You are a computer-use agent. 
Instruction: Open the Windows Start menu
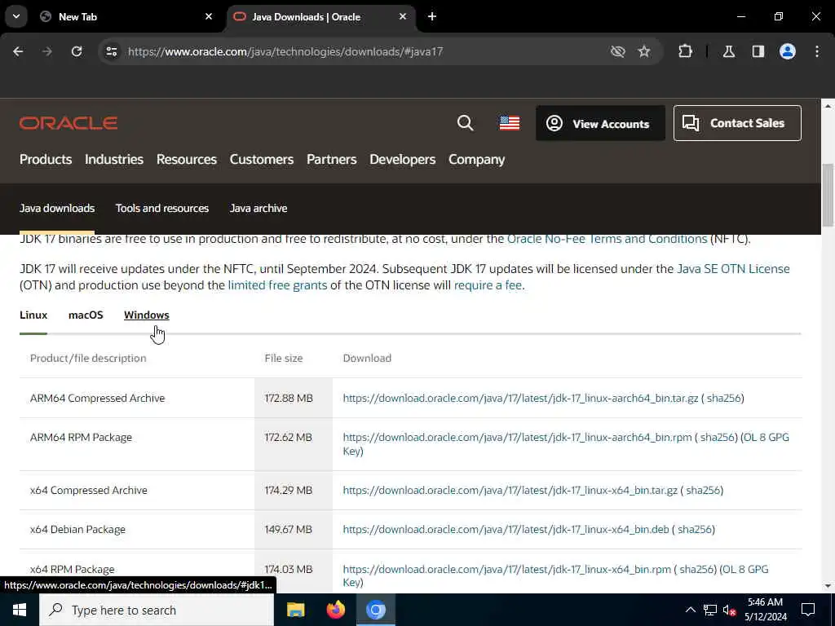click(x=20, y=610)
